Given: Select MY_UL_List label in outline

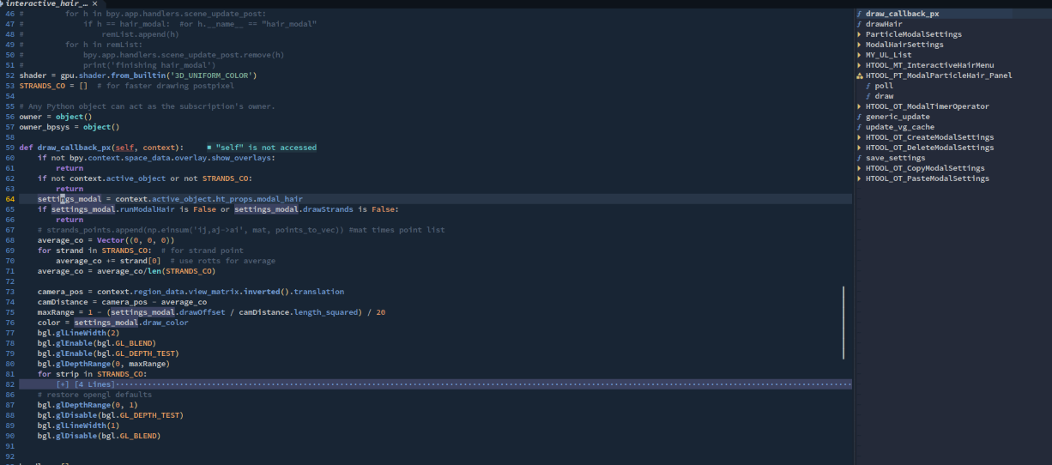Looking at the screenshot, I should tap(889, 55).
